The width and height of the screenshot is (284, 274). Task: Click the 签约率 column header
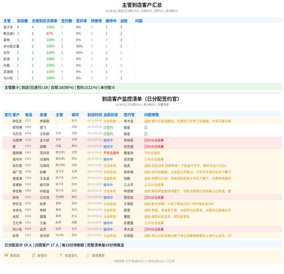click(x=81, y=21)
